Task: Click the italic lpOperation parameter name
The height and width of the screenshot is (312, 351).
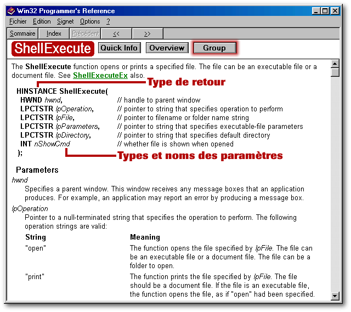Action: tap(30, 209)
